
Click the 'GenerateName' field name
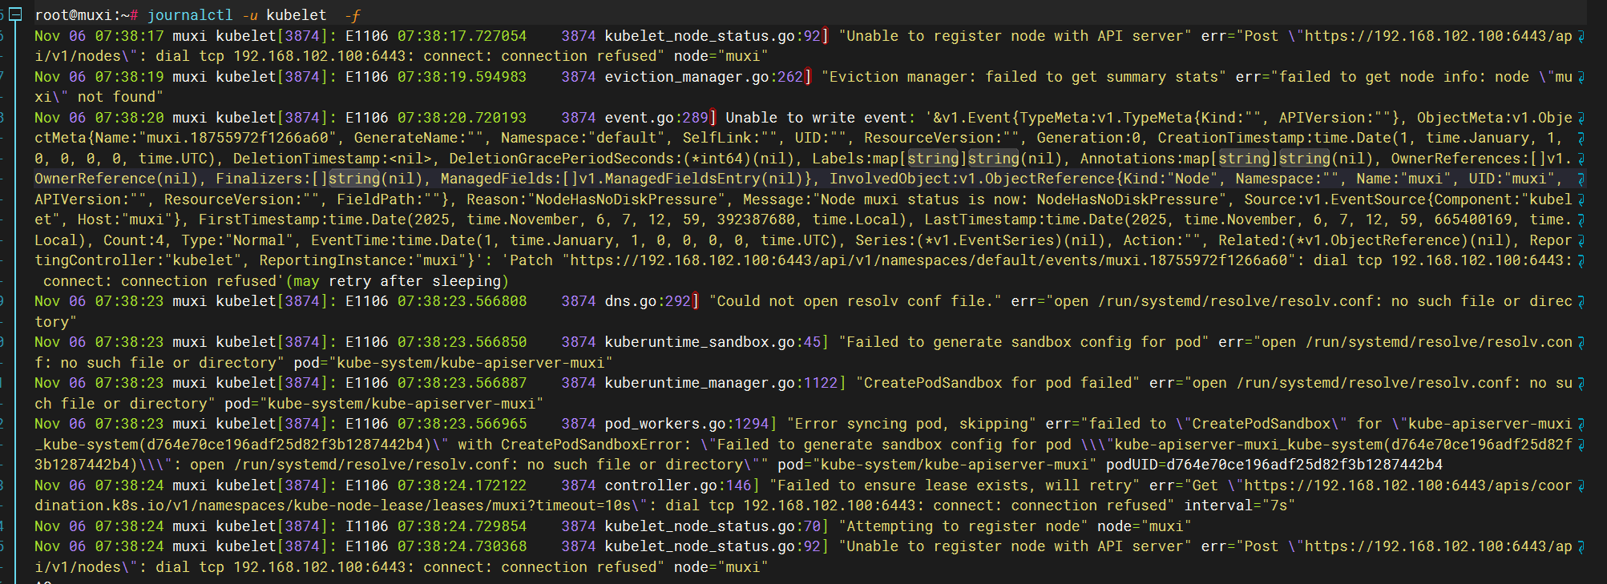[406, 138]
